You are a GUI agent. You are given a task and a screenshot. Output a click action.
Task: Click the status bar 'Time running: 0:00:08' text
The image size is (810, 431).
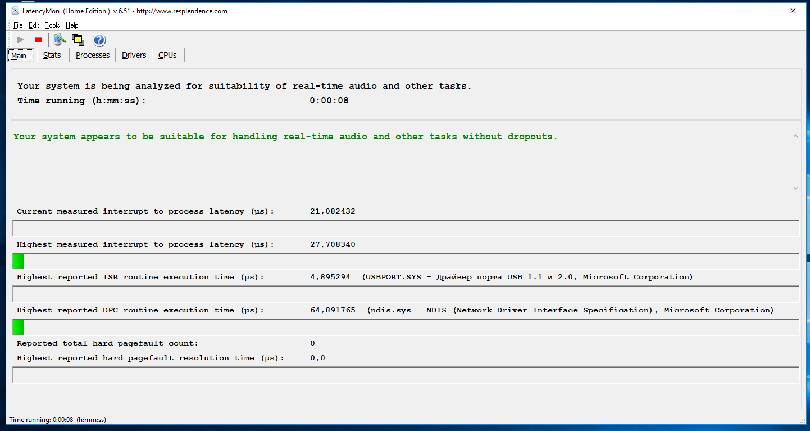click(57, 420)
